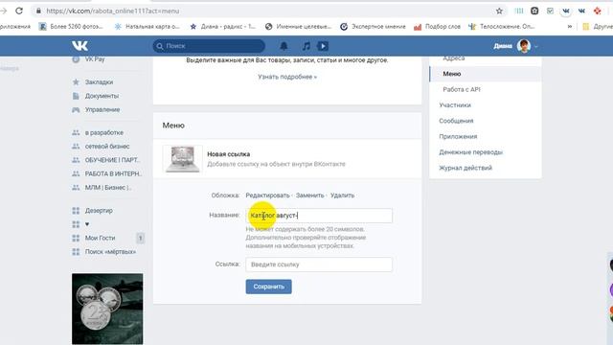Open the heart-named app entry

click(87, 224)
